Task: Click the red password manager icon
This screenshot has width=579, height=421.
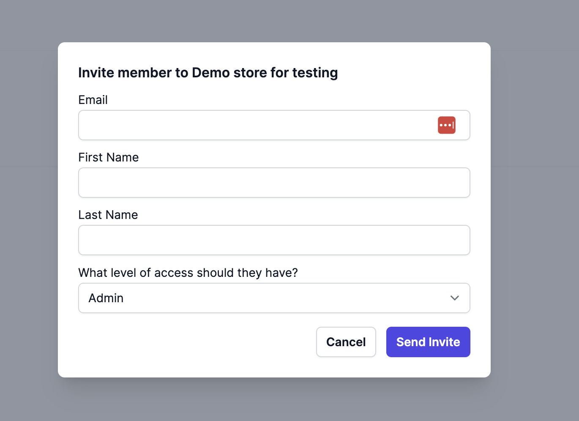Action: pos(446,125)
